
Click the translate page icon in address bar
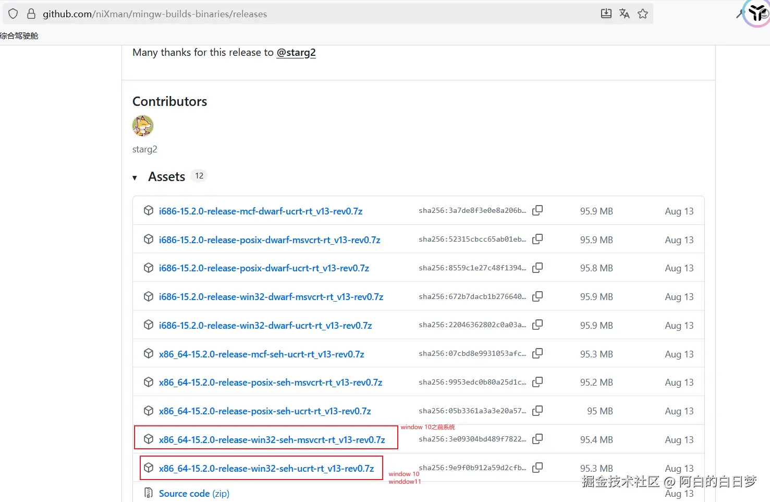(x=624, y=14)
